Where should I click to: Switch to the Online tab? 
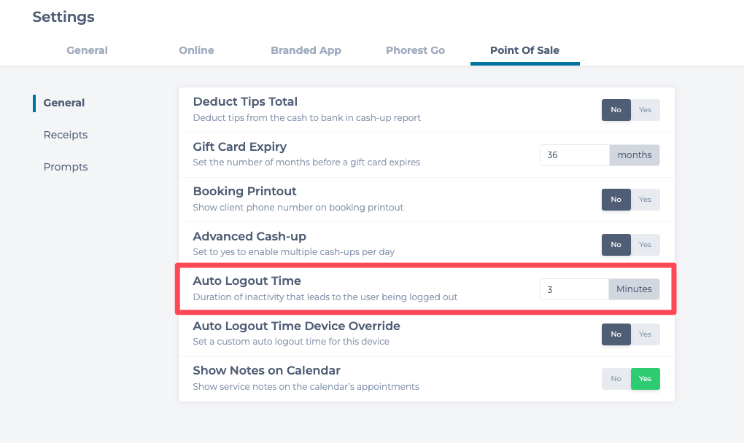pyautogui.click(x=196, y=50)
